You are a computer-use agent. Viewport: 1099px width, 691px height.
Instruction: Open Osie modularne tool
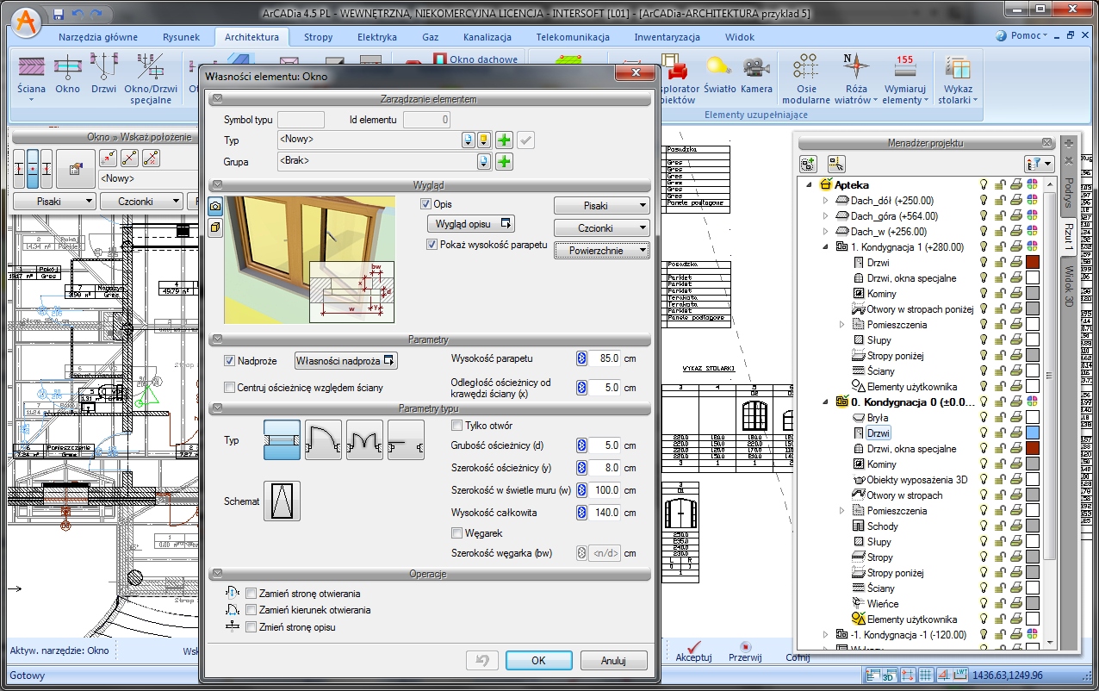(x=806, y=78)
